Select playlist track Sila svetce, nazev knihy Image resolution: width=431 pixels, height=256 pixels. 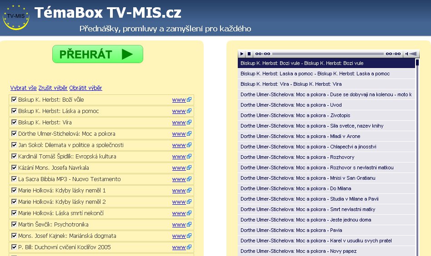pos(326,126)
